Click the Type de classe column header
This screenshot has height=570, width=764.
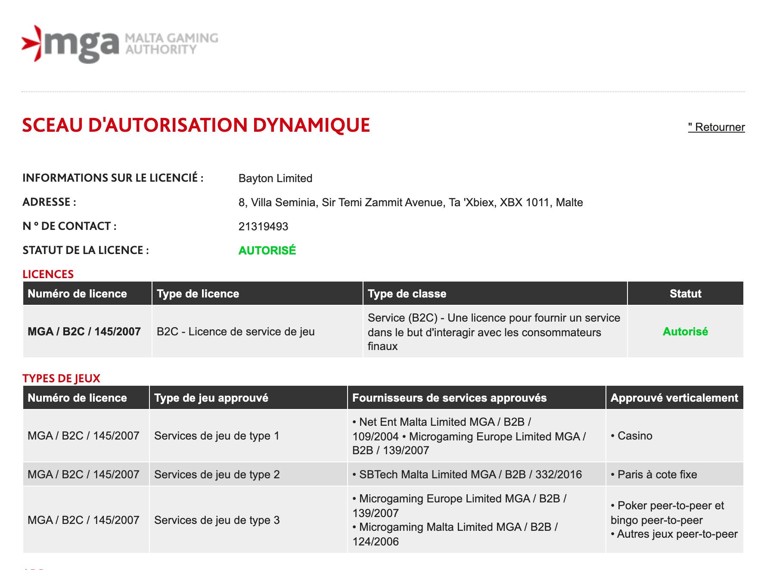(x=495, y=294)
